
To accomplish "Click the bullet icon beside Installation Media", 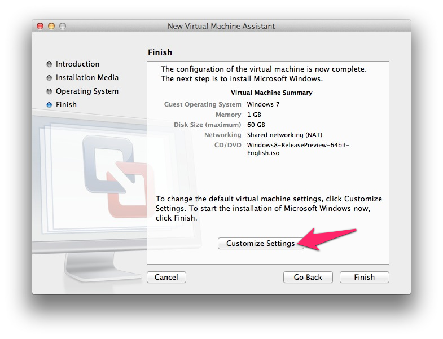I will [49, 78].
